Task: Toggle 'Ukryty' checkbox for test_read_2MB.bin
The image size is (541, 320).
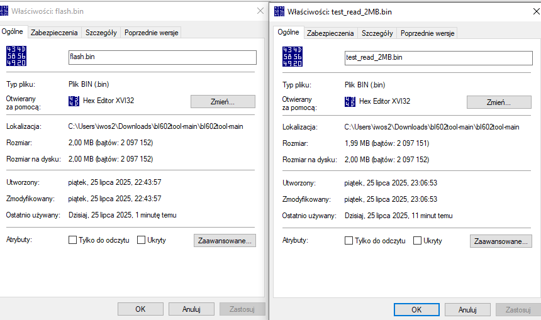Action: (x=418, y=241)
